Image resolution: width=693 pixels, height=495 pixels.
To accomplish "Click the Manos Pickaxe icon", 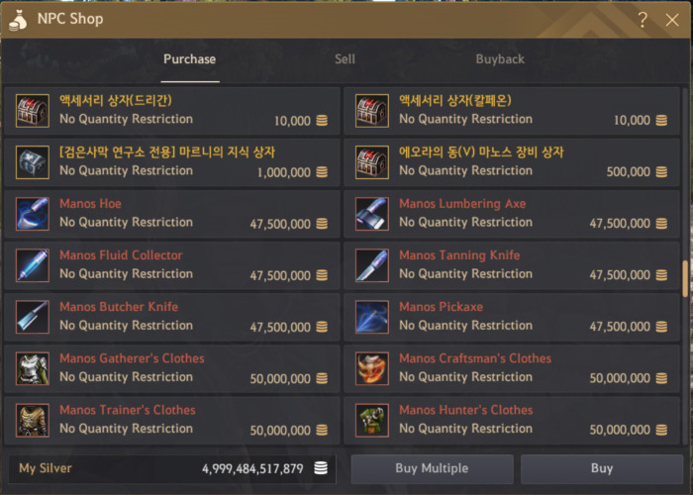I will [372, 318].
